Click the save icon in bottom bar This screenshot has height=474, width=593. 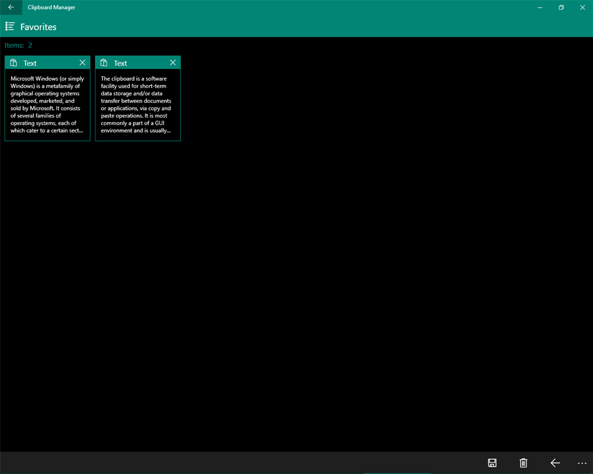tap(492, 463)
